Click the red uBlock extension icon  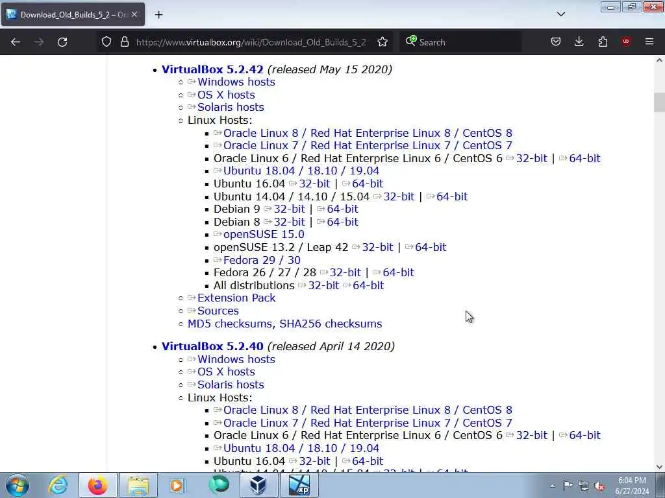(626, 41)
